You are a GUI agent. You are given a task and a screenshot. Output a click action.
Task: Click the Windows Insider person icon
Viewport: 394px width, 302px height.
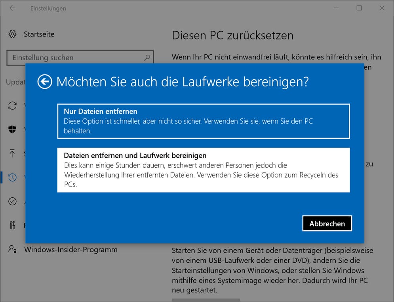[13, 249]
